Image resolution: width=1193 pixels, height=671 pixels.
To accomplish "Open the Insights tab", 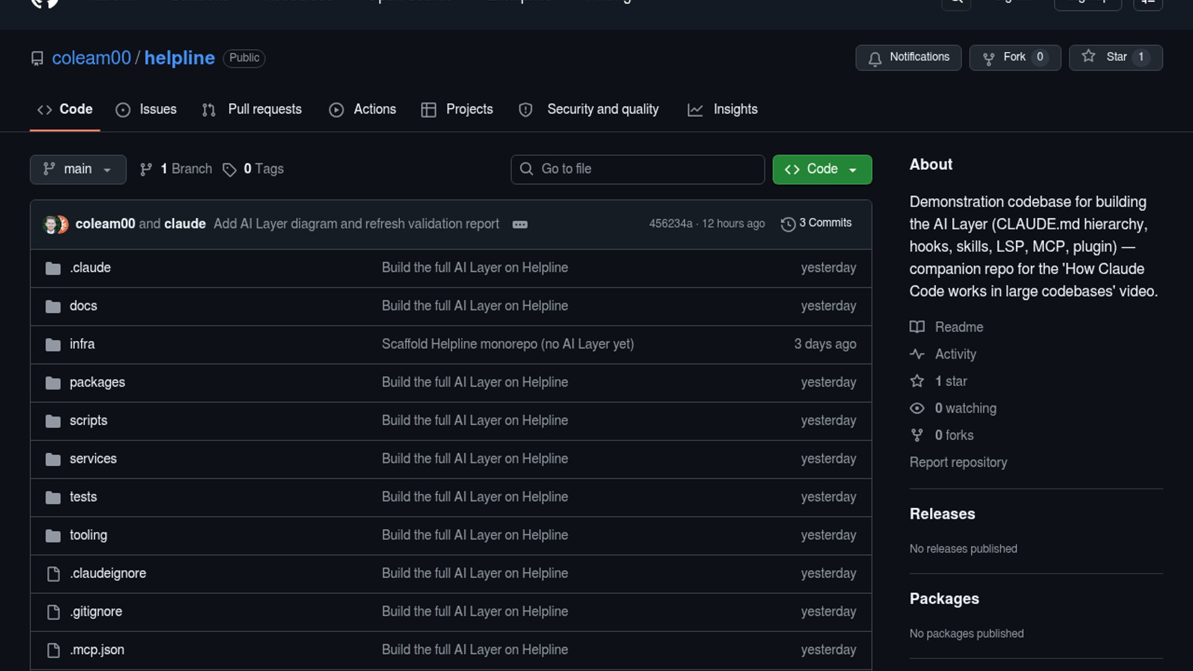I will coord(723,109).
